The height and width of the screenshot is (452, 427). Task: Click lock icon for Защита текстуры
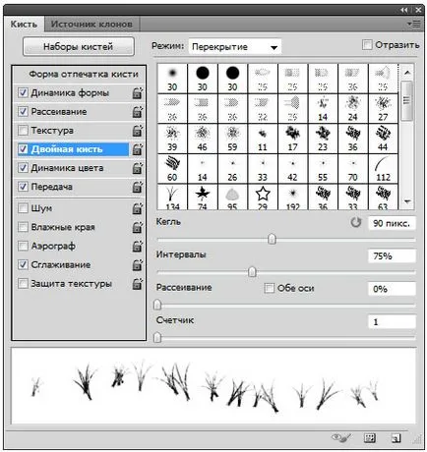click(138, 284)
